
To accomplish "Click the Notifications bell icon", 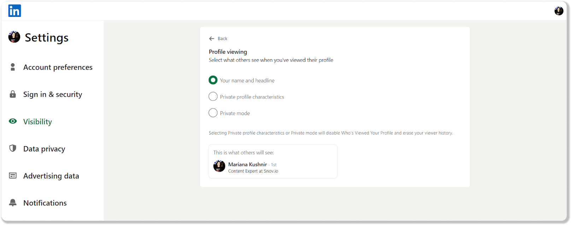I will [x=13, y=203].
